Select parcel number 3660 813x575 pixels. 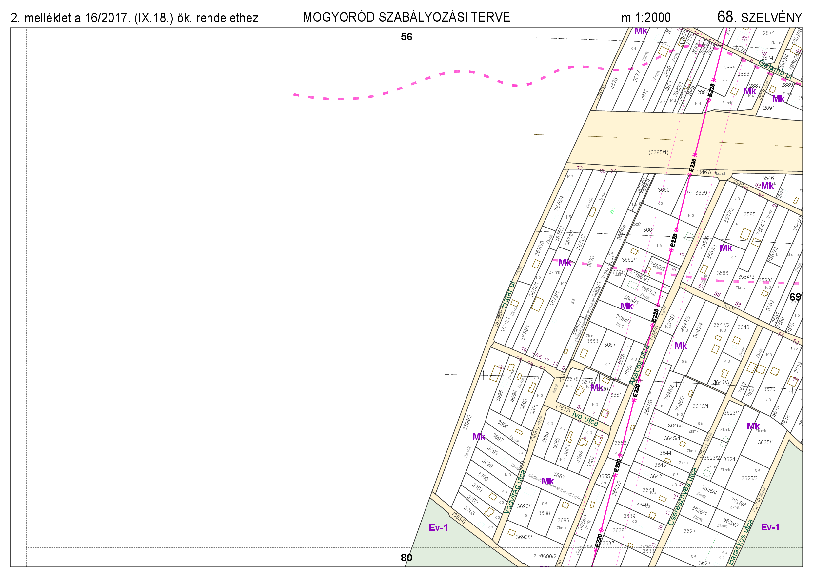click(664, 190)
